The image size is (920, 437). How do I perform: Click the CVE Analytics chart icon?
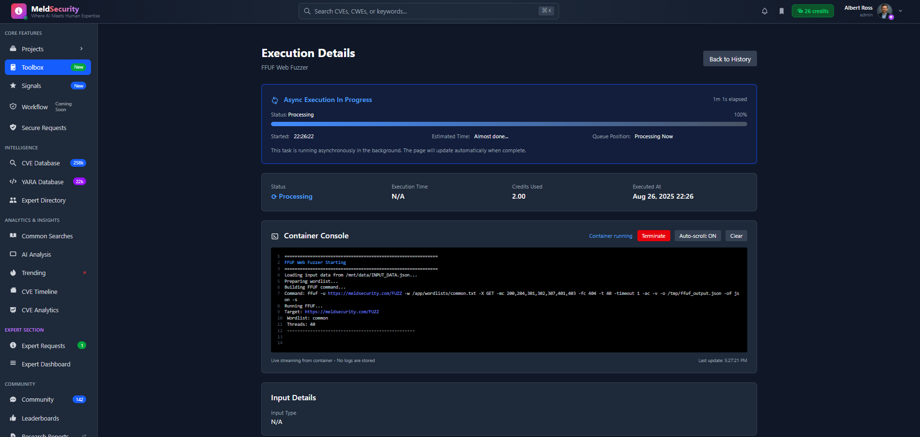(x=13, y=310)
